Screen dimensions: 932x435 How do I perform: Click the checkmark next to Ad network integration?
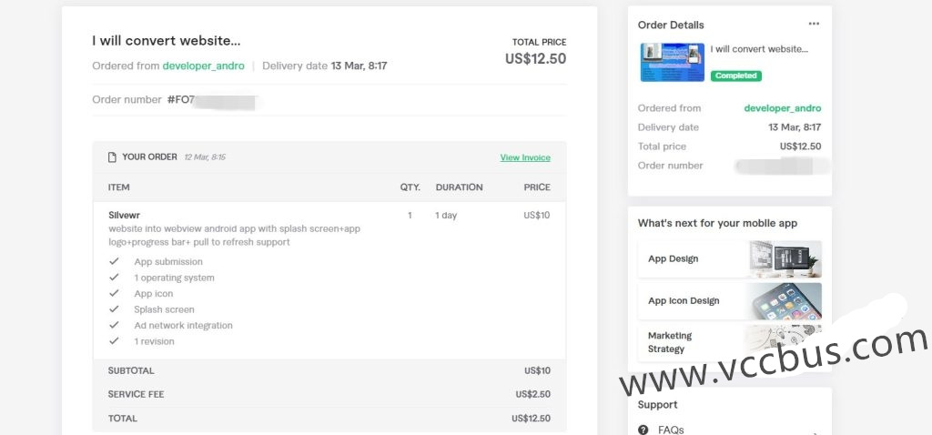115,326
